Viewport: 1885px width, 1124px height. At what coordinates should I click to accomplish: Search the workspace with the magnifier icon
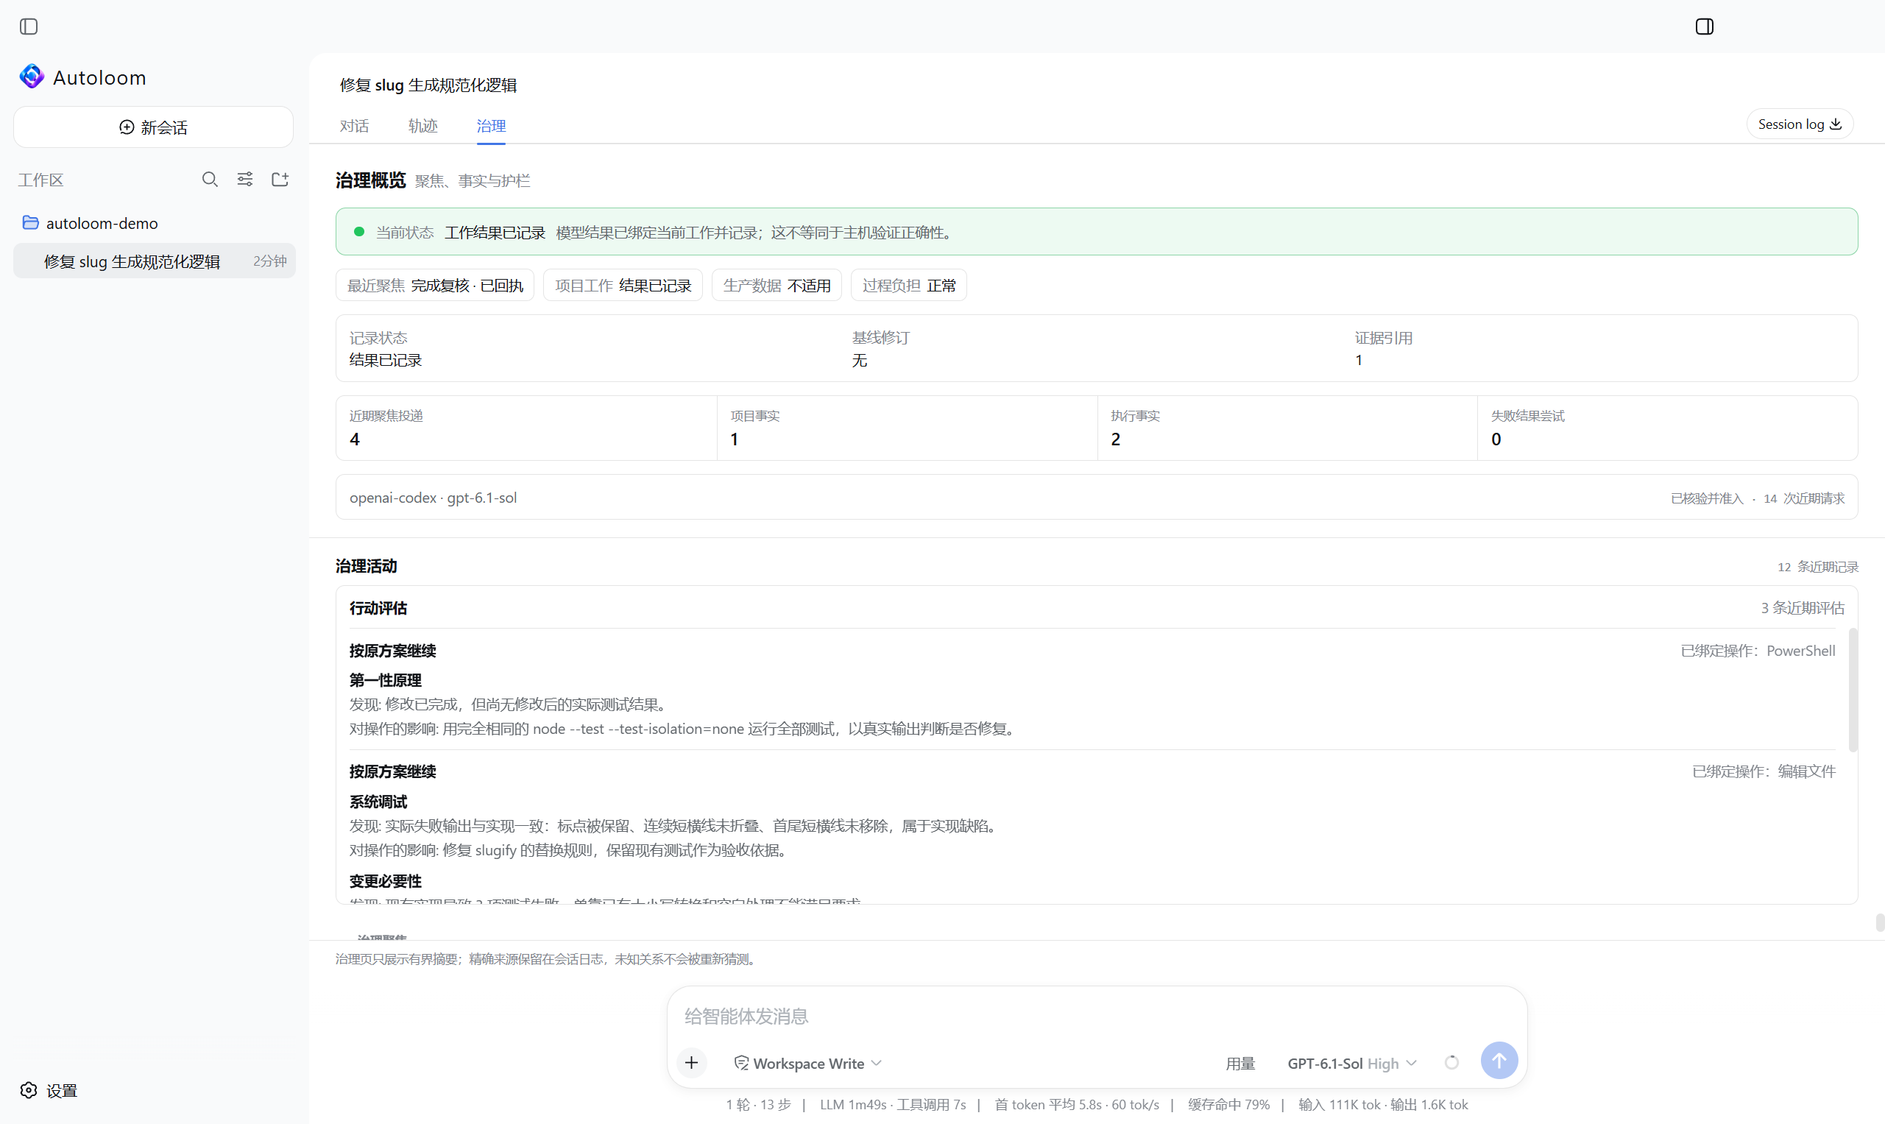pyautogui.click(x=210, y=180)
